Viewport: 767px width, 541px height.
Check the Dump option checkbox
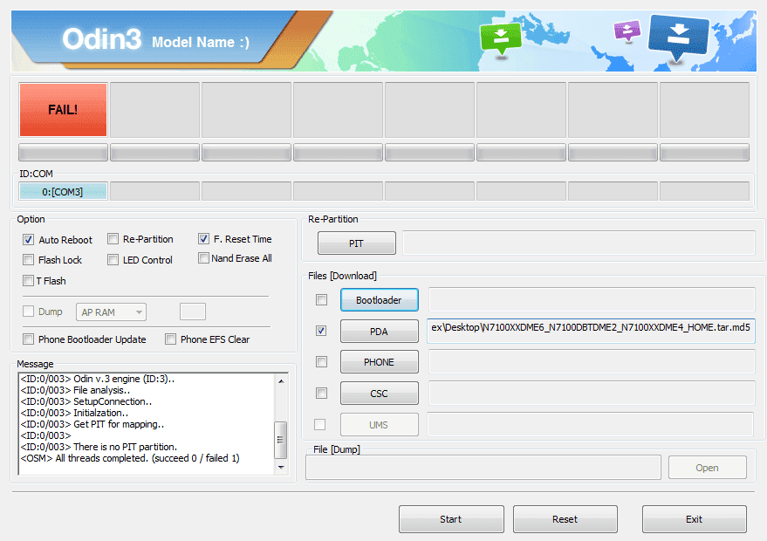click(29, 312)
